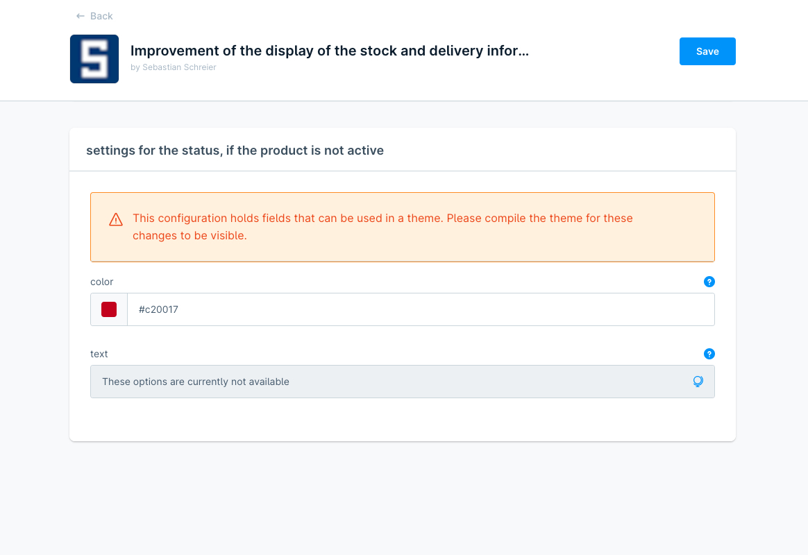Viewport: 808px width, 555px height.
Task: Click the 'settings for the status' card title
Action: point(235,151)
